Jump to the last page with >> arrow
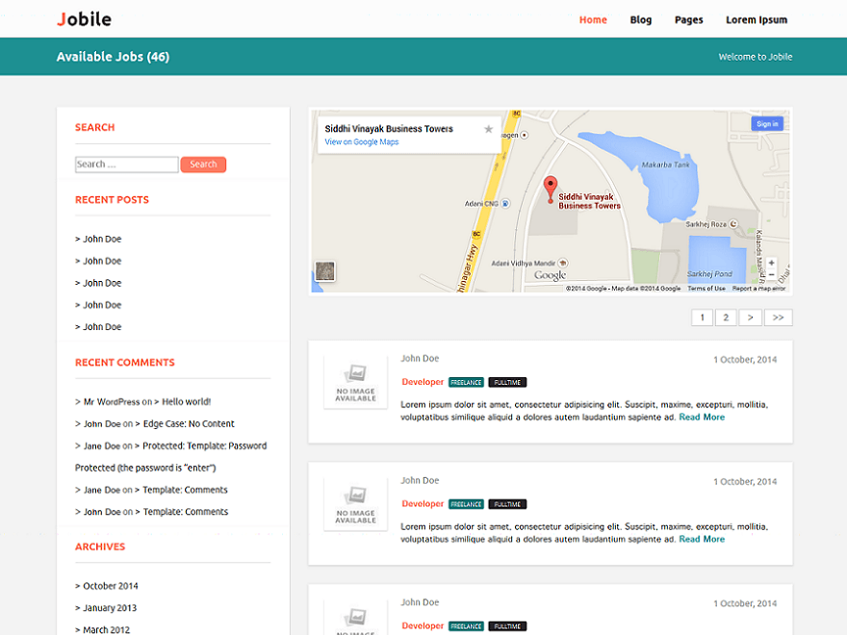 pos(778,317)
